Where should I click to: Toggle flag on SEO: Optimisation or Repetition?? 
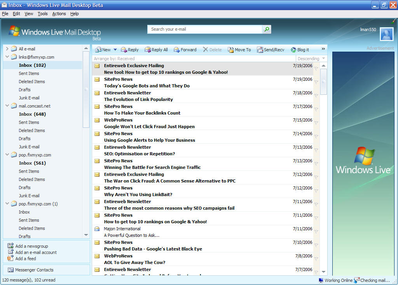click(x=316, y=150)
